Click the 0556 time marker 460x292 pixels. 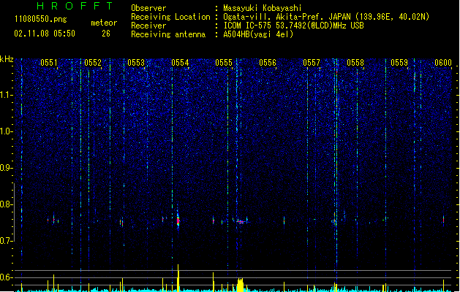click(x=268, y=63)
